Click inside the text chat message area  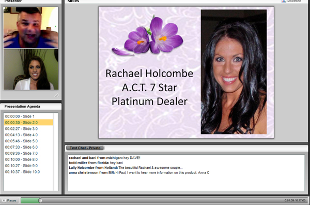pyautogui.click(x=186, y=173)
